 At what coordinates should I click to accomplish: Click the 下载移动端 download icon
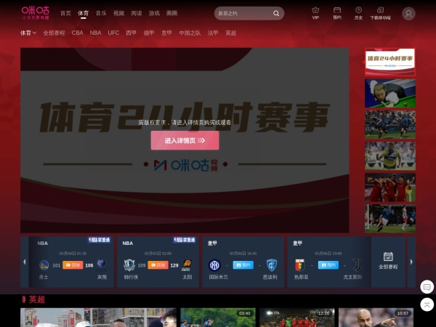[x=380, y=10]
